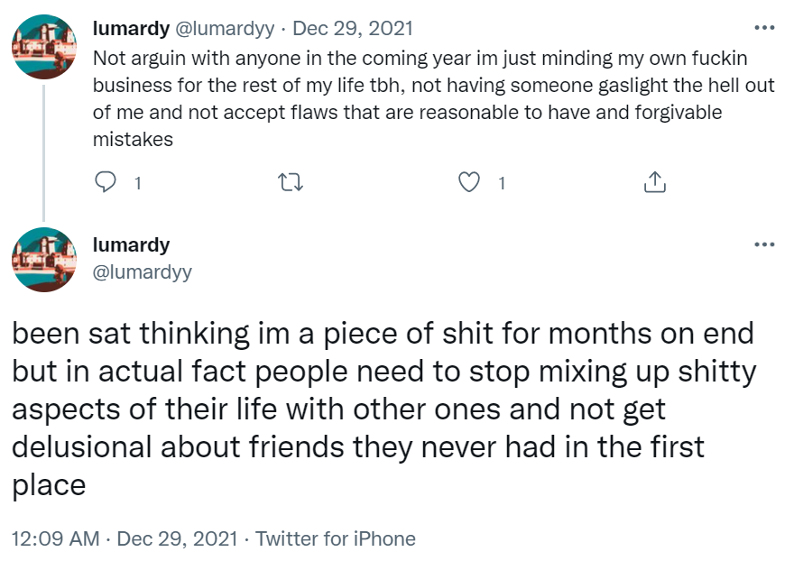794x561 pixels.
Task: Click the @lumardyy handle under the main tweet name
Action: point(143,271)
